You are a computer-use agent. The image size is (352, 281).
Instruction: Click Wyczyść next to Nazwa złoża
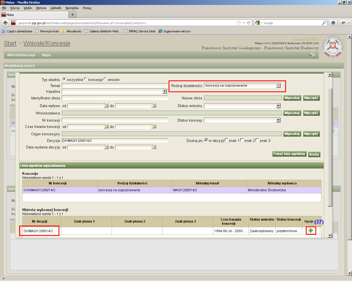coord(311,98)
